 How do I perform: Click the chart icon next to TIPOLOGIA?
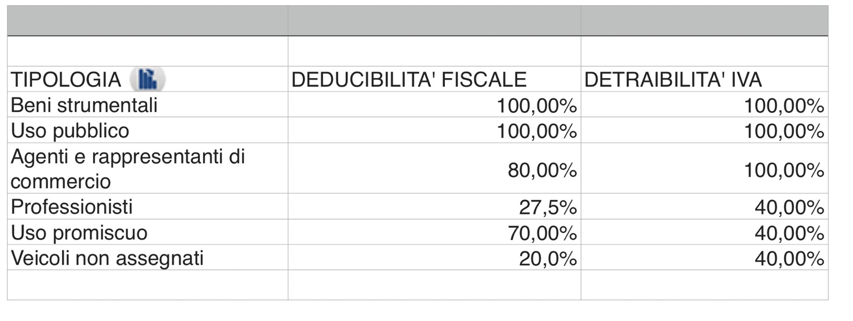tap(147, 79)
